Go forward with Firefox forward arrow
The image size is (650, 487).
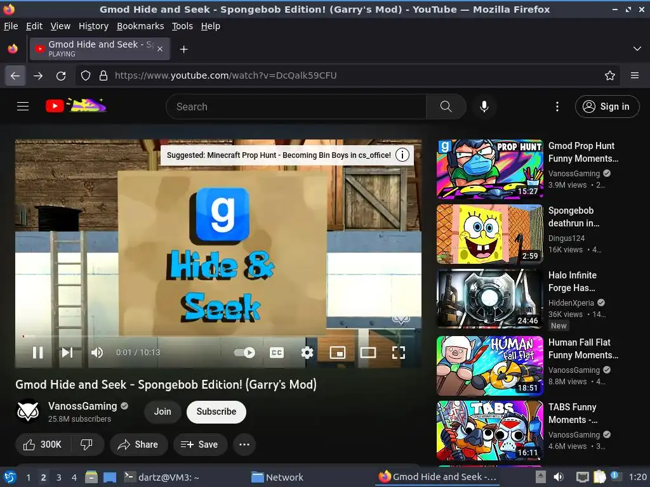[x=38, y=76]
